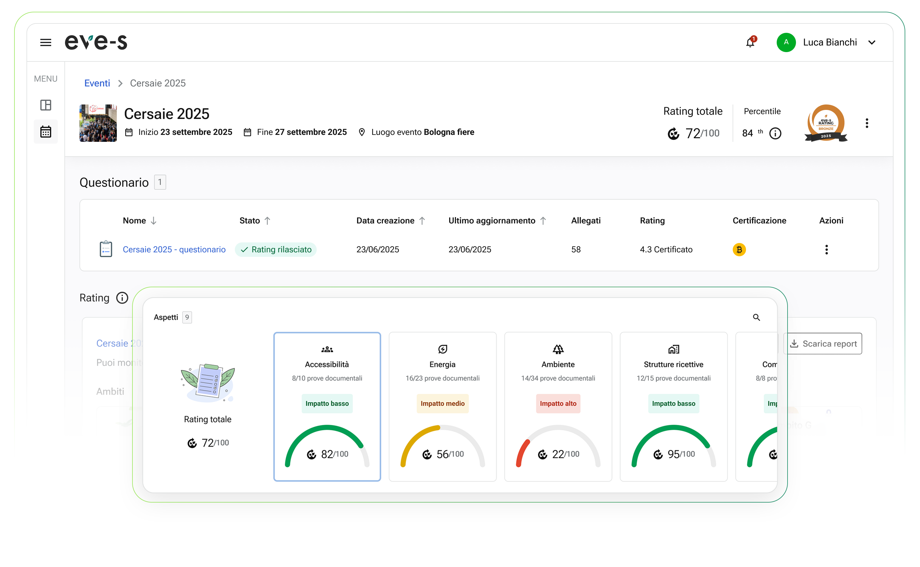Click the eve-s Bronze 2025 rating badge

click(x=826, y=123)
